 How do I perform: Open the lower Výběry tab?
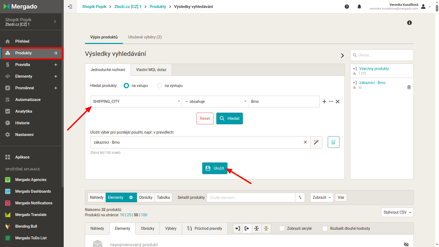pyautogui.click(x=171, y=228)
